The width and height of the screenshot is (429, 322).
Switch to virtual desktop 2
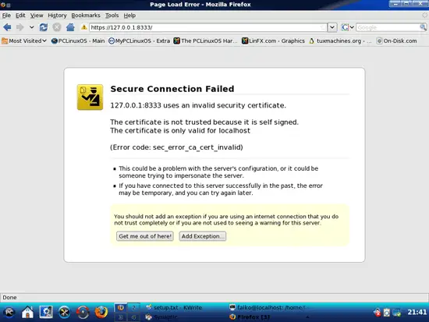(x=133, y=307)
